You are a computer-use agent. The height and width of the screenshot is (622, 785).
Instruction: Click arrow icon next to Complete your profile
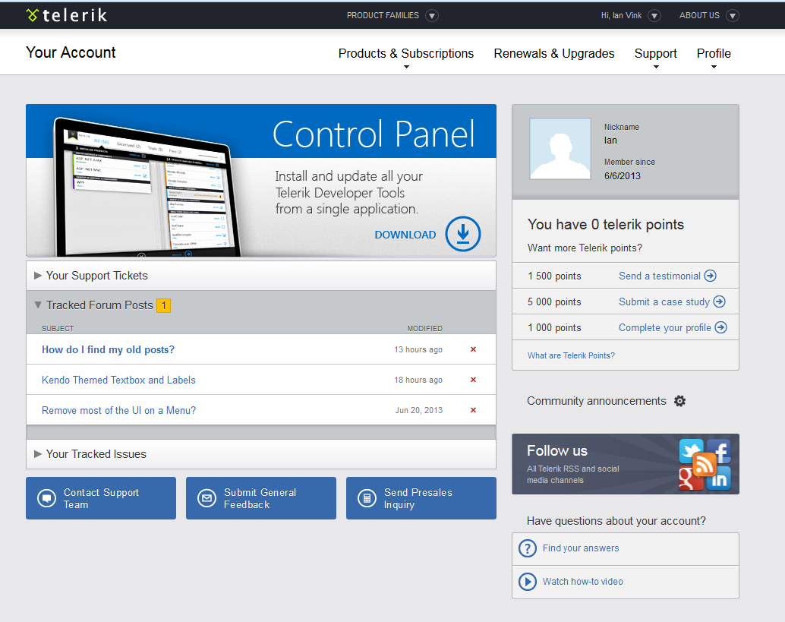(x=721, y=327)
